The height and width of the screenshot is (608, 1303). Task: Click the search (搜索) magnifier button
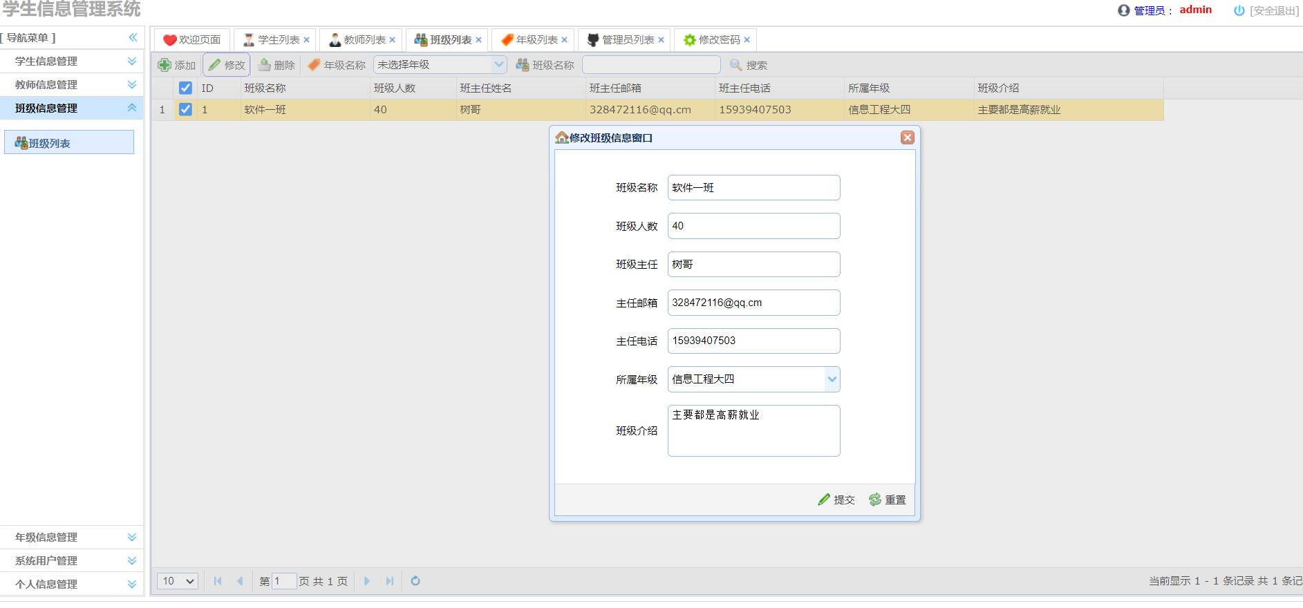749,65
